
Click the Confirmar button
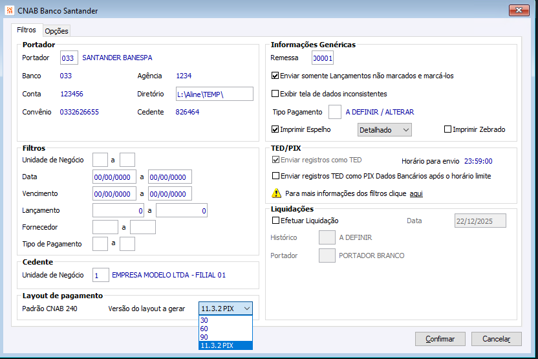[440, 339]
